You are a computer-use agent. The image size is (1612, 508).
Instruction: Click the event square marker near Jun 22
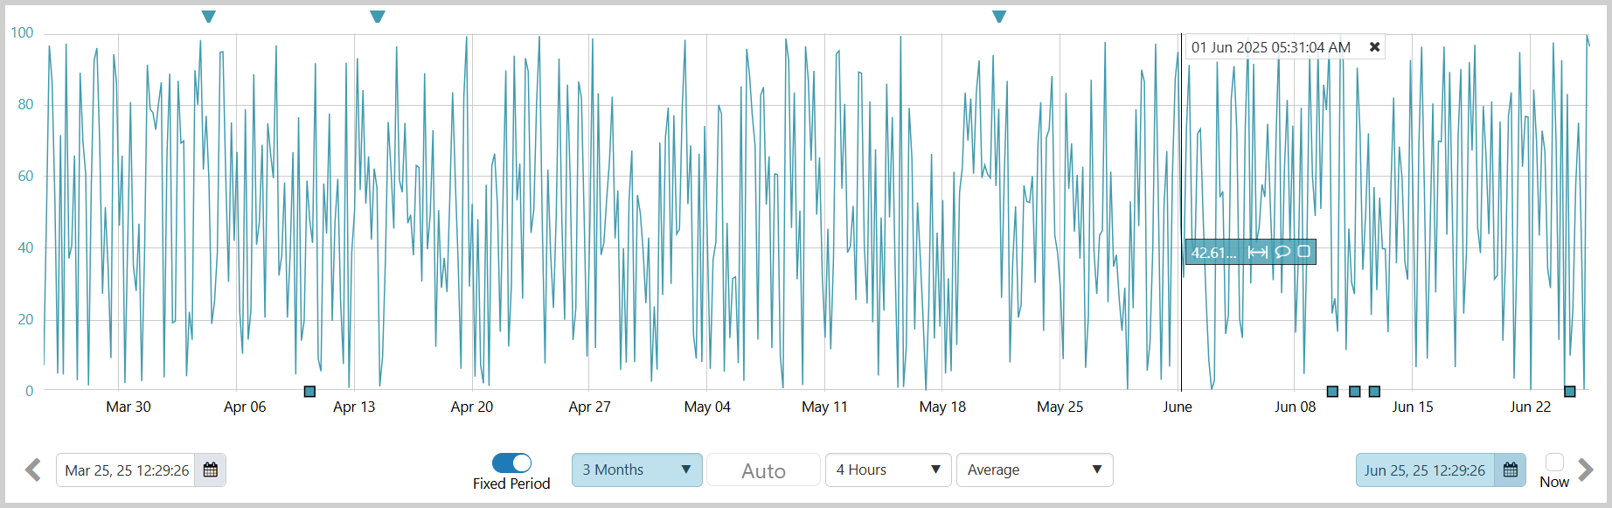[1569, 392]
